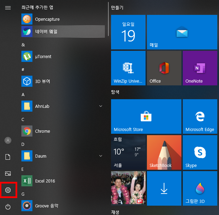The height and width of the screenshot is (215, 219).
Task: Open the Office tile
Action: point(164,68)
